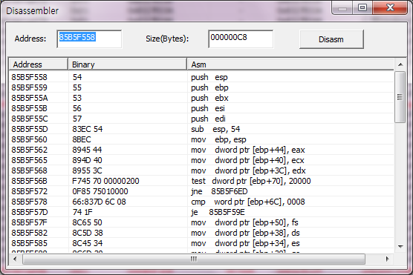
Task: Click the 'push esp' instruction
Action: [x=209, y=77]
